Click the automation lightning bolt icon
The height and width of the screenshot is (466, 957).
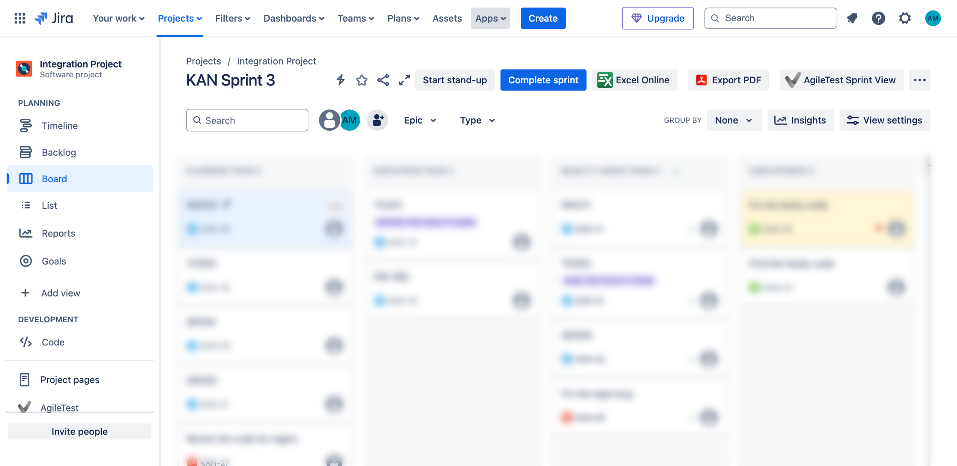coord(340,80)
